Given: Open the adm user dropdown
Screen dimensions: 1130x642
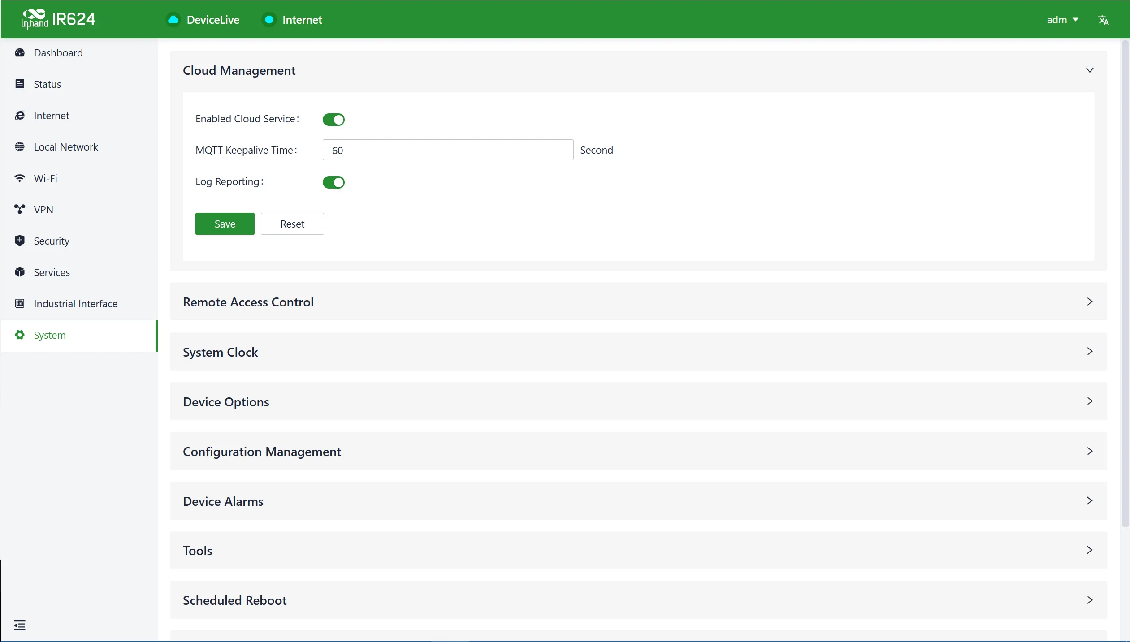Looking at the screenshot, I should (1062, 20).
